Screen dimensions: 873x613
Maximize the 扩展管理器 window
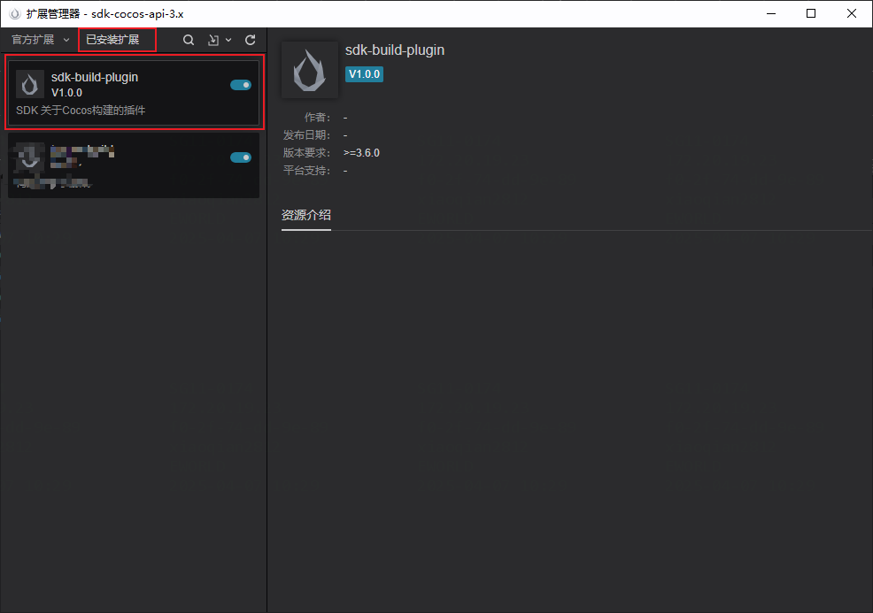coord(811,14)
